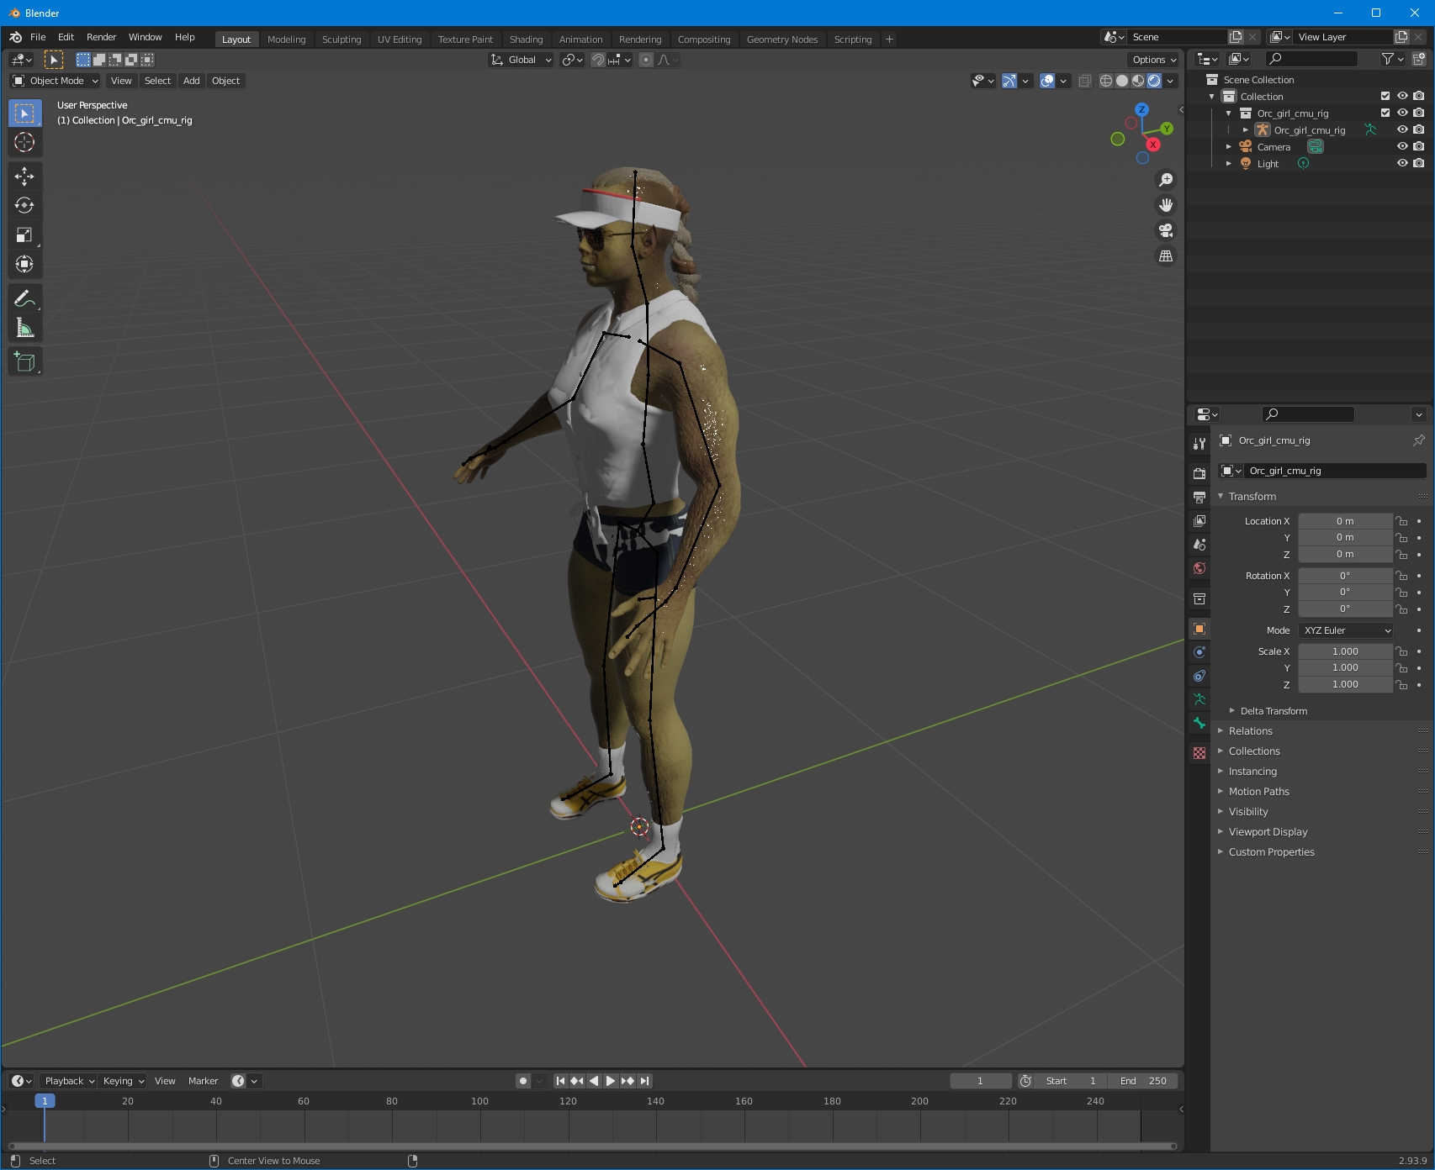Open the Object Constraints properties tab
This screenshot has width=1435, height=1170.
[x=1199, y=676]
